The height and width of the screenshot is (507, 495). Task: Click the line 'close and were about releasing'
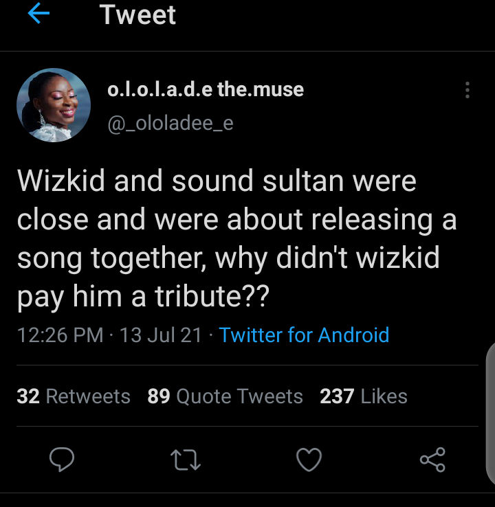(x=237, y=220)
